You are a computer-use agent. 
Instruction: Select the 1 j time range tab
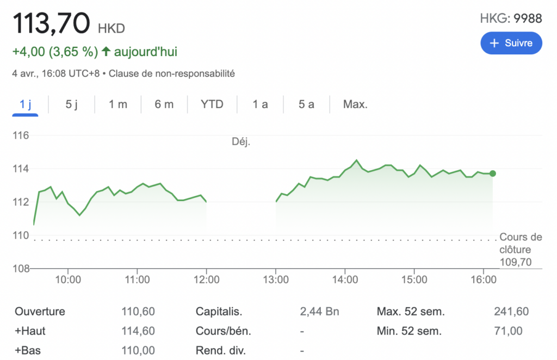[x=25, y=104]
